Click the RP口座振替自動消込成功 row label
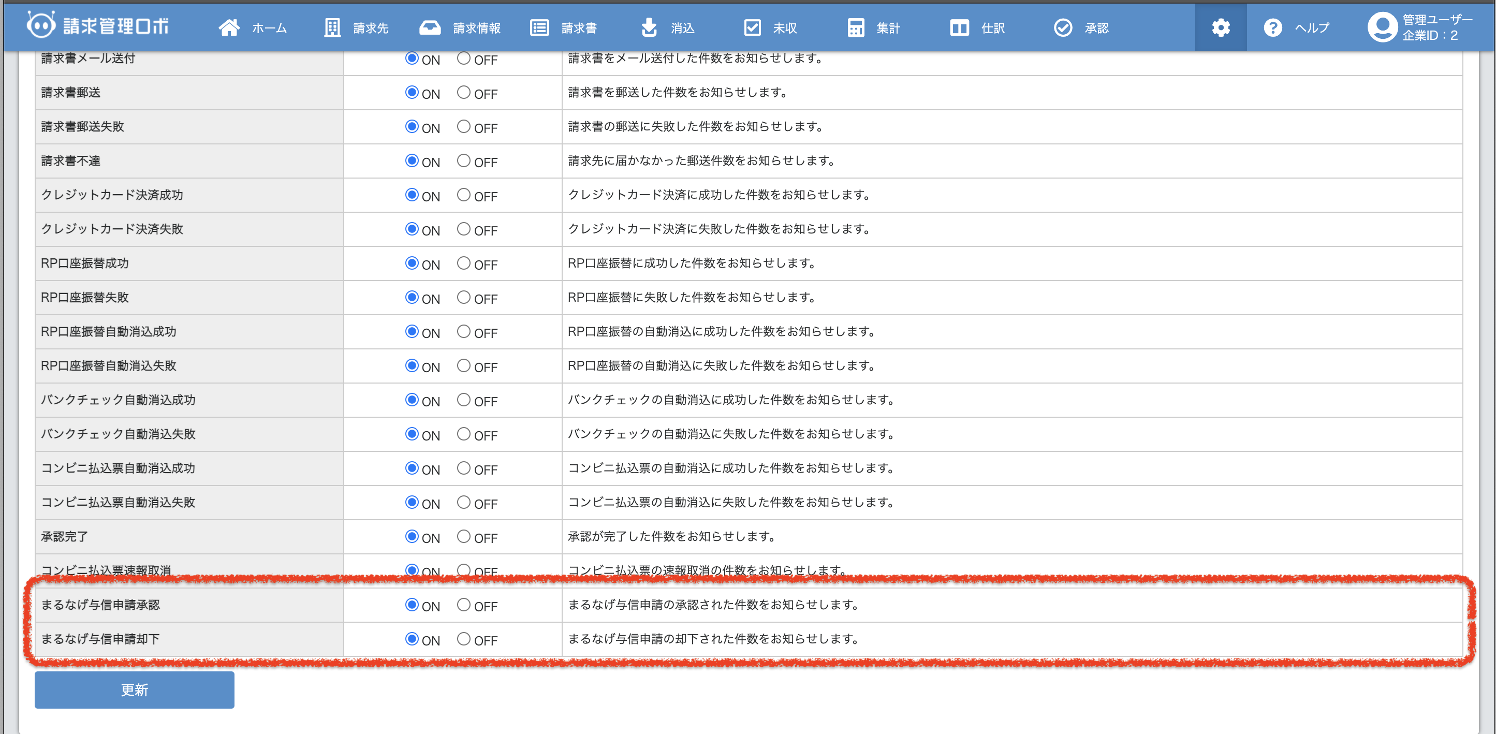Viewport: 1496px width, 734px height. click(x=109, y=332)
